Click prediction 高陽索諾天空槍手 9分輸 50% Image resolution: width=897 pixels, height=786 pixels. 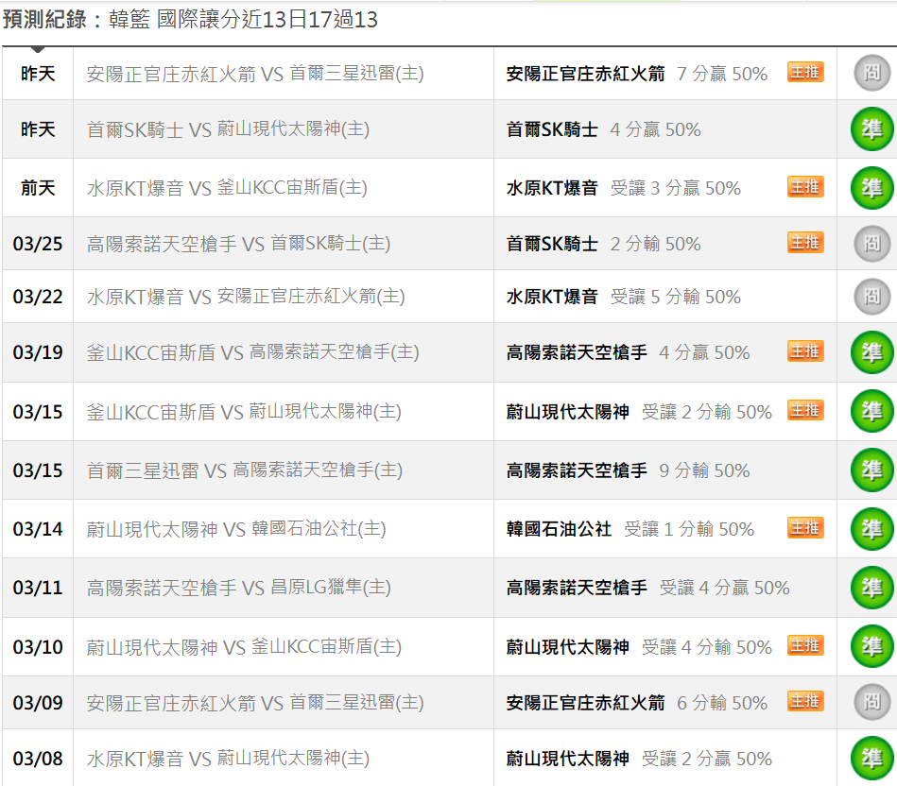click(629, 470)
